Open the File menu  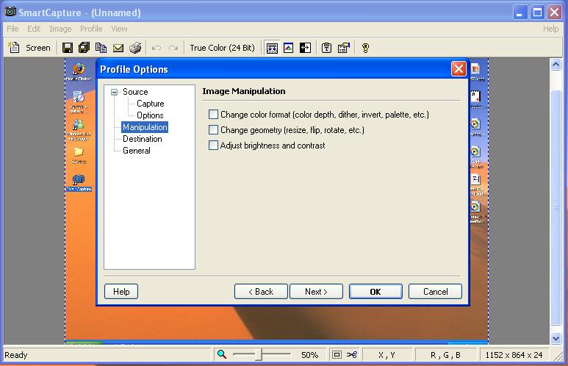[12, 29]
